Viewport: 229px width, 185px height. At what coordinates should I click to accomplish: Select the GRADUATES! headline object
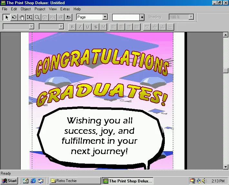tap(102, 95)
